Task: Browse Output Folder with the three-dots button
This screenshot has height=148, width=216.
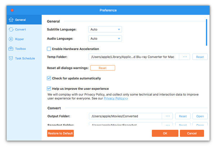Action: tap(167, 116)
